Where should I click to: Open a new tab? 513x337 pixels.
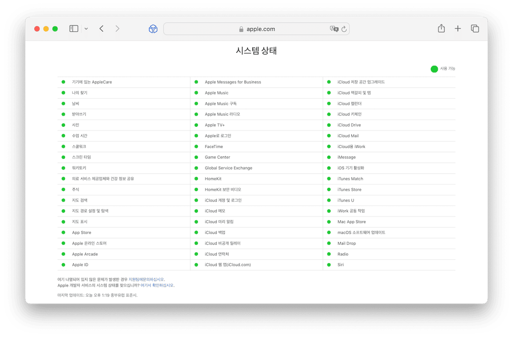[x=458, y=29]
